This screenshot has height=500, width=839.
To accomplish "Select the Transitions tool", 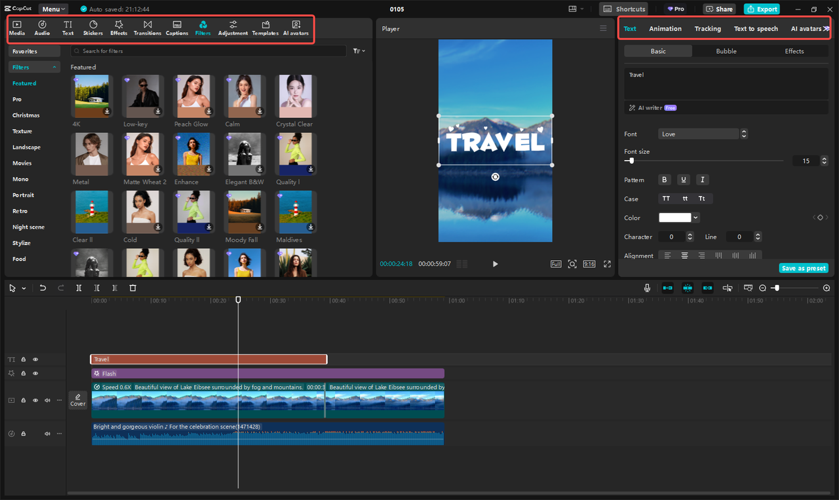I will coord(147,28).
